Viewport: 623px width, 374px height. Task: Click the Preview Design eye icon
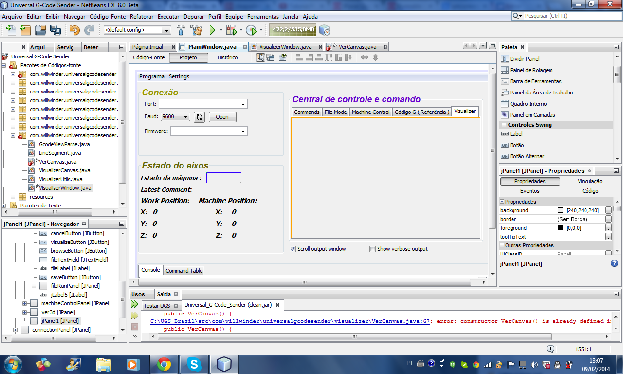[283, 57]
